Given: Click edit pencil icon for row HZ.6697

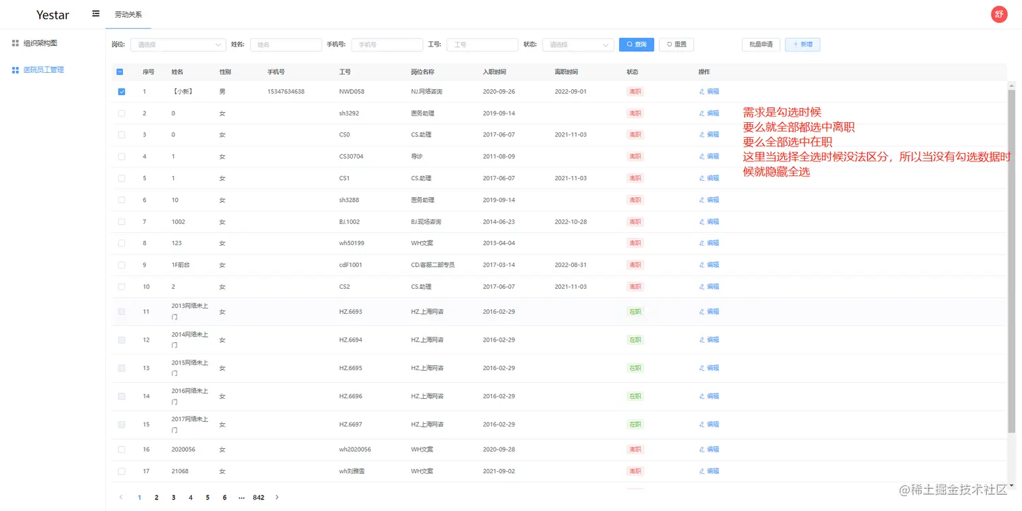Looking at the screenshot, I should click(x=702, y=425).
